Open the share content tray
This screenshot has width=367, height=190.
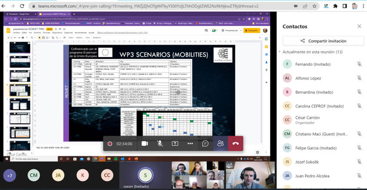click(175, 144)
